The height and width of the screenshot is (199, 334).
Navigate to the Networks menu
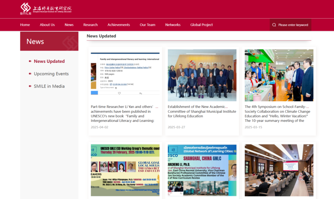click(173, 25)
